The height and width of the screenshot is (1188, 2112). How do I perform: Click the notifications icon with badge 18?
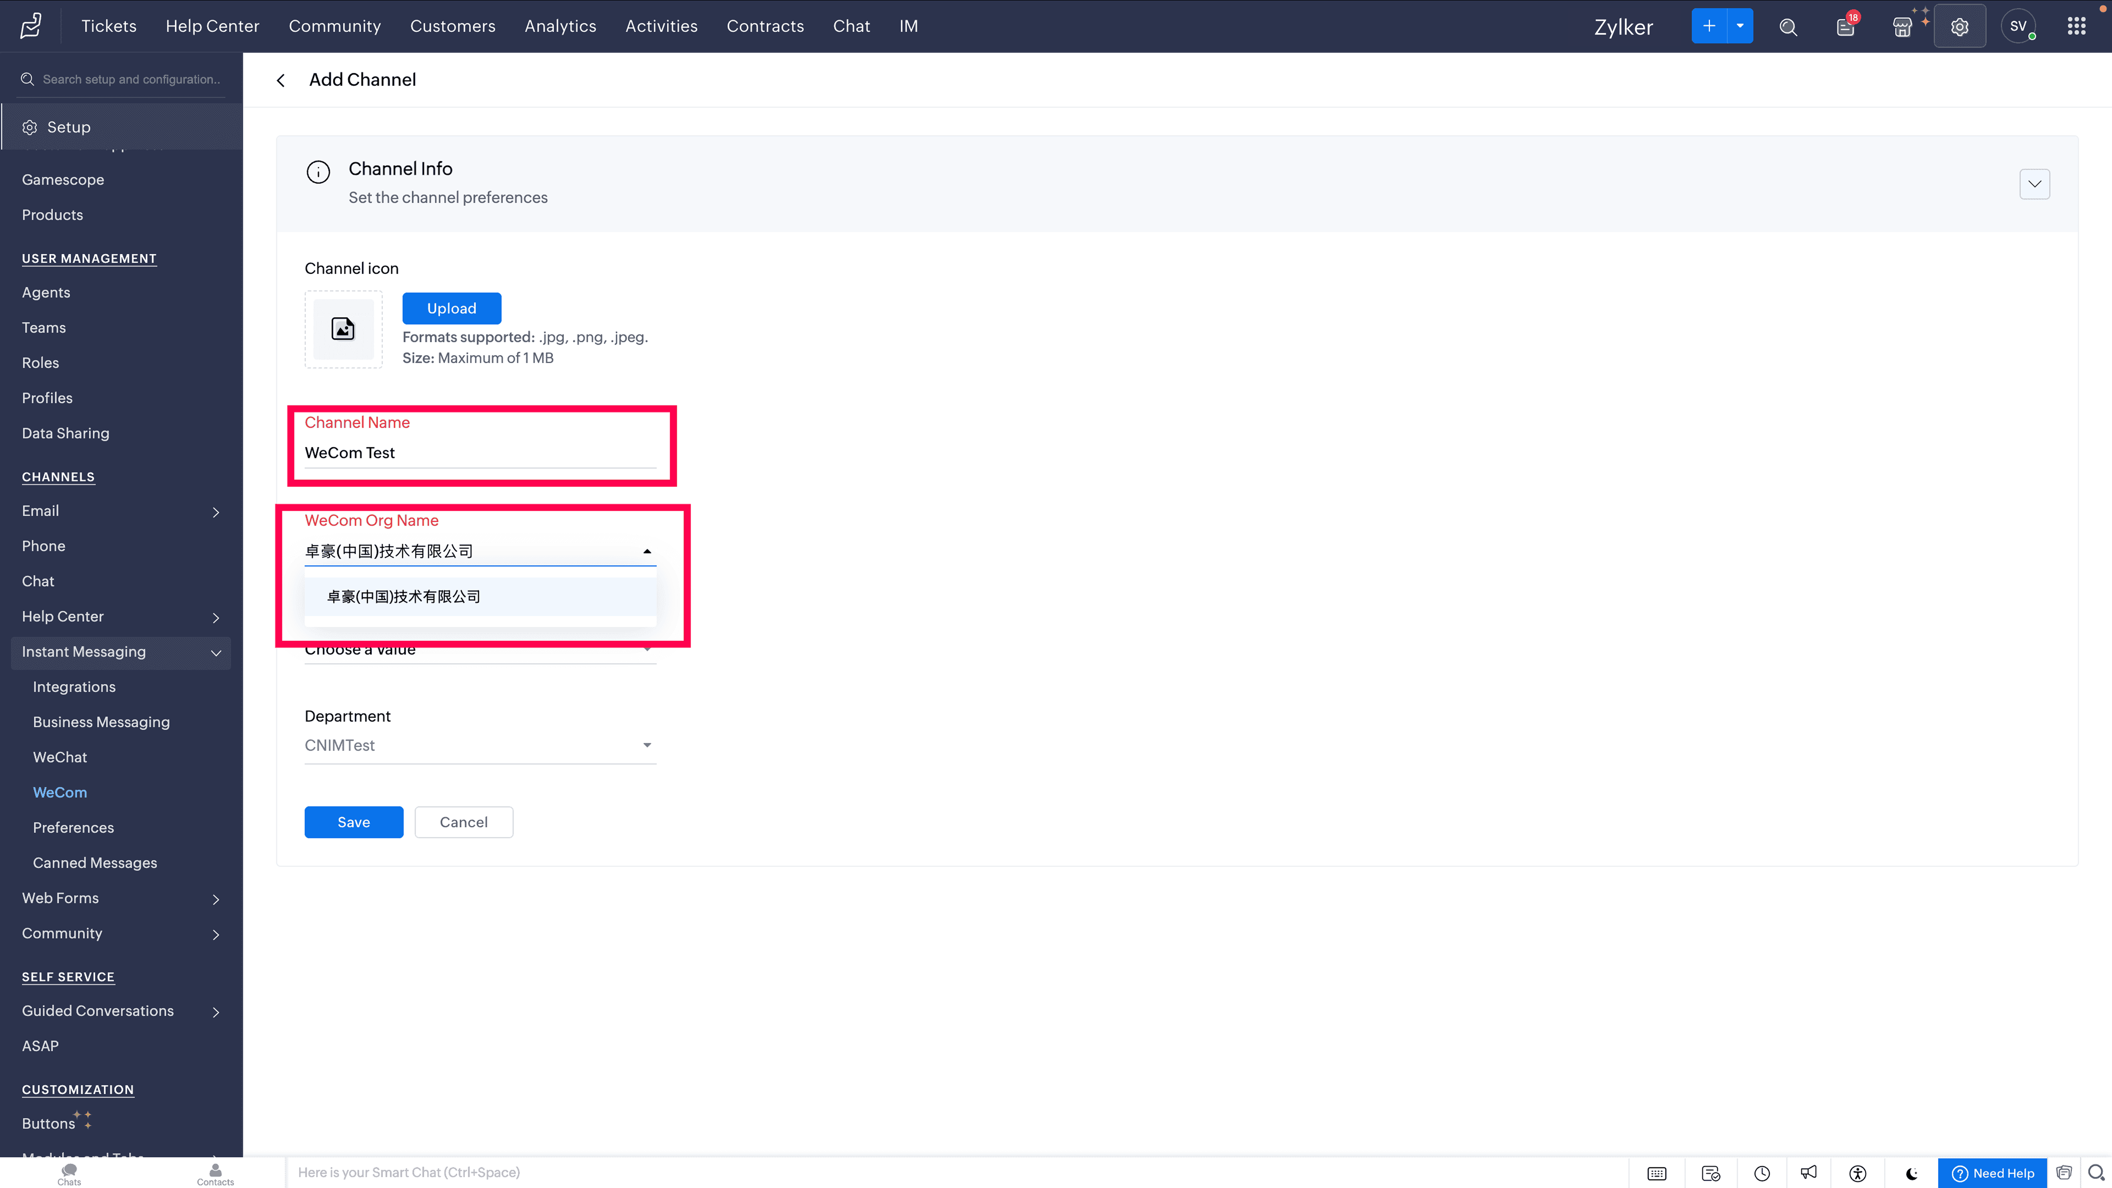click(x=1845, y=27)
